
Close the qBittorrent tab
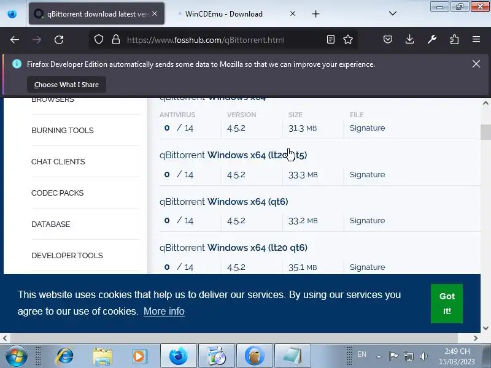coord(155,13)
